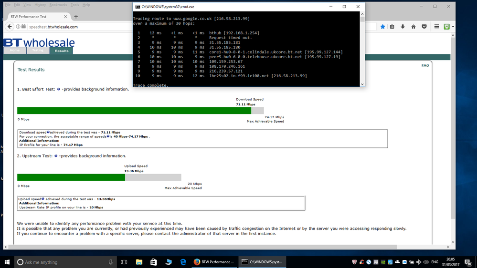Click the iCloud tray icon

(404, 262)
